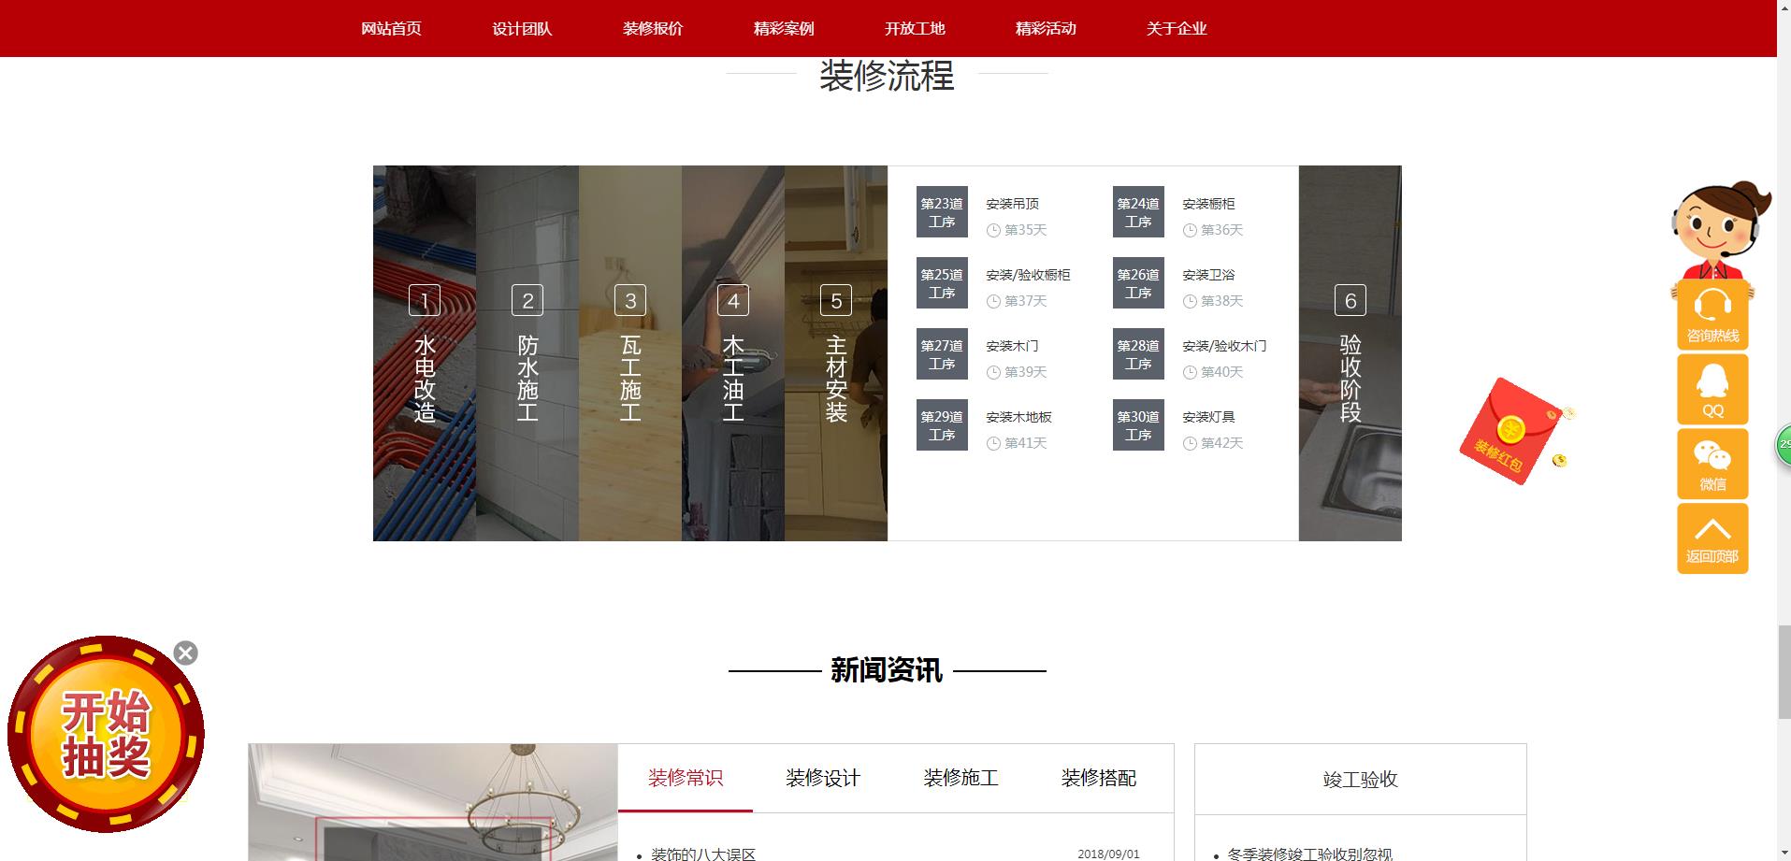The image size is (1791, 861).
Task: Open the 装饰的八大误区 article link
Action: [702, 854]
